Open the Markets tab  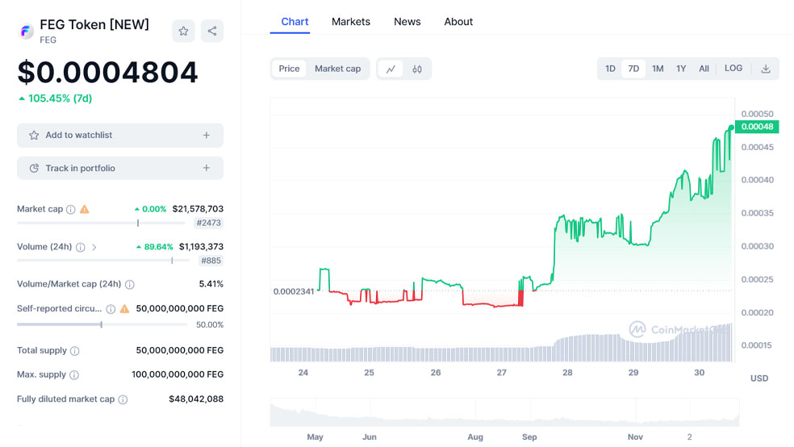(x=351, y=22)
